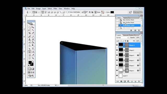Image resolution: width=167 pixels, height=94 pixels.
Task: Select the Magic Wand tool
Action: [33, 30]
